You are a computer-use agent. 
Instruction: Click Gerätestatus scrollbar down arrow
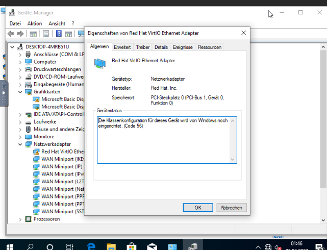click(233, 160)
